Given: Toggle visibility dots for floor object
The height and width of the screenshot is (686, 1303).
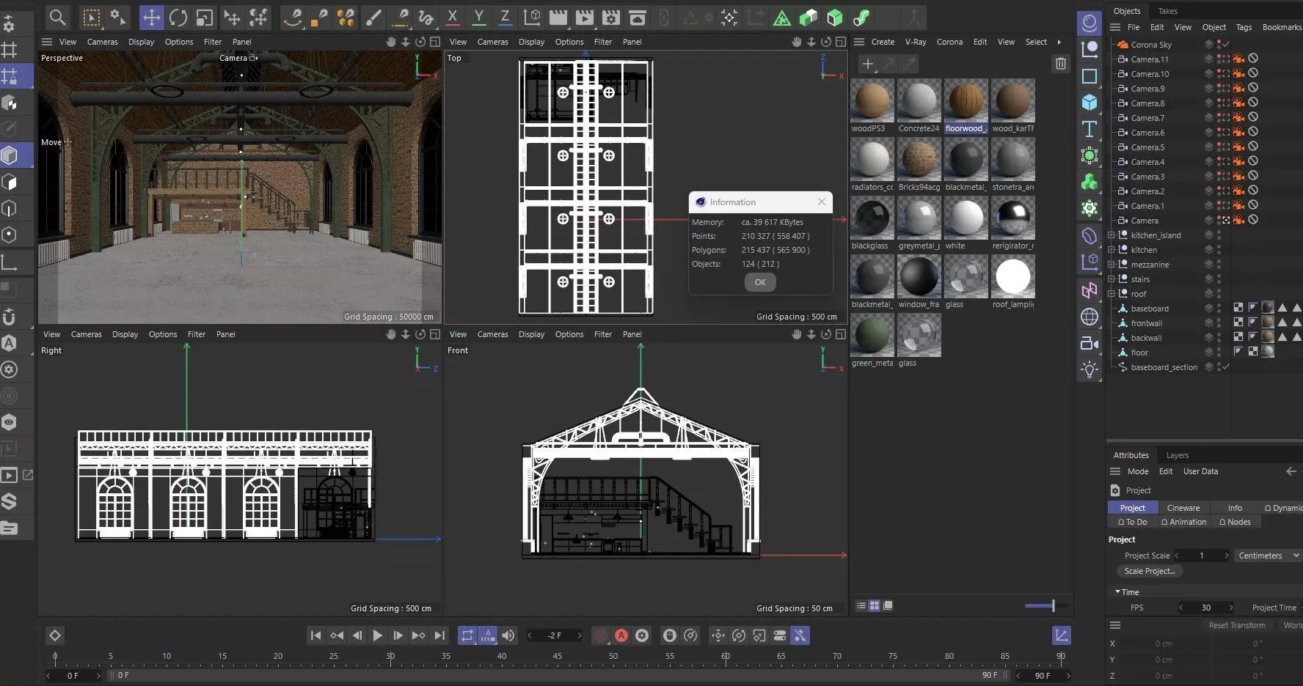Looking at the screenshot, I should 1219,353.
